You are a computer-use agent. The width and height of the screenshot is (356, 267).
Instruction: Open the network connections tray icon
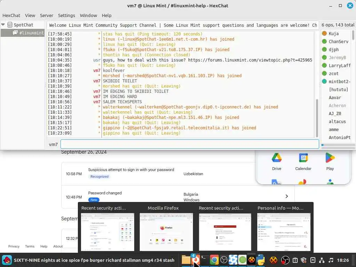pos(322,260)
